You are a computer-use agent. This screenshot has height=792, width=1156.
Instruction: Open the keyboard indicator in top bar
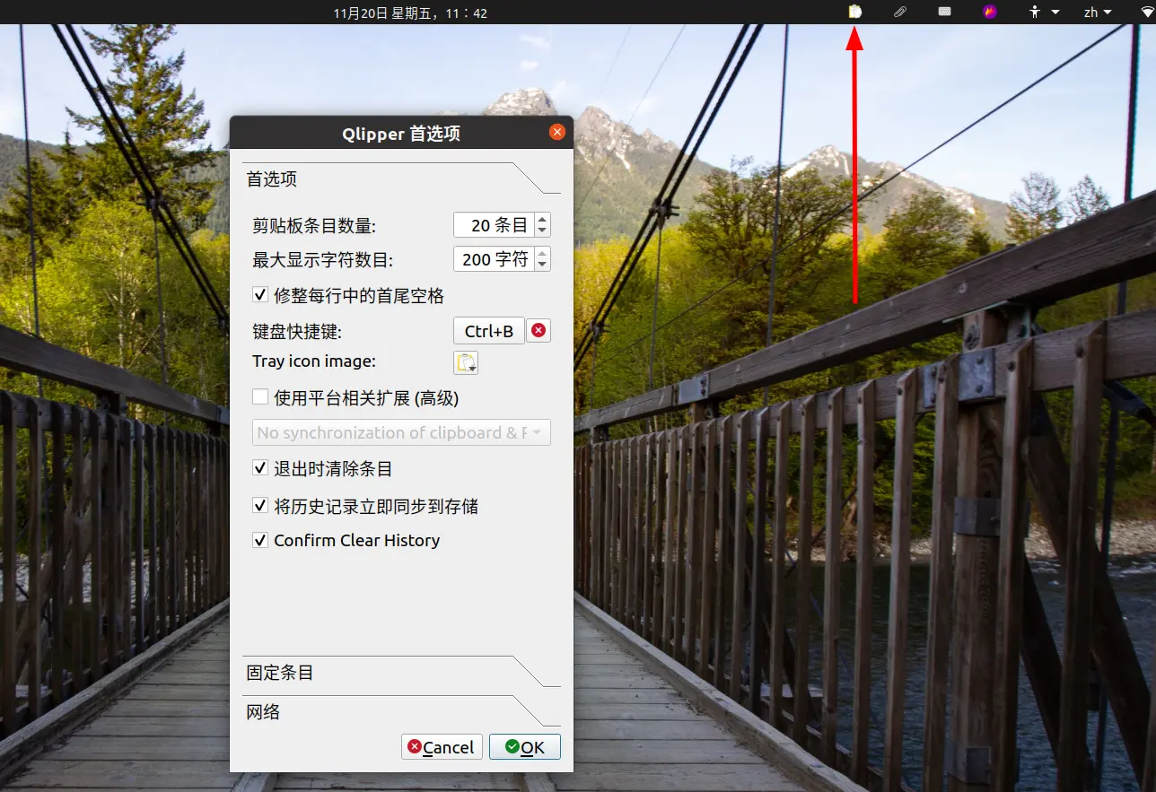point(944,12)
